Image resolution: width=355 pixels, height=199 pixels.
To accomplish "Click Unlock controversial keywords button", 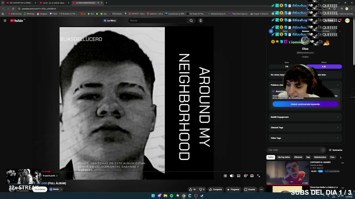I will [x=305, y=104].
